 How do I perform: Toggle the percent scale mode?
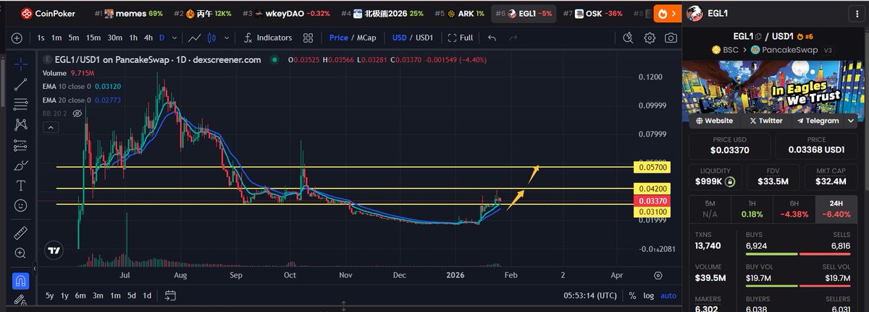point(632,295)
